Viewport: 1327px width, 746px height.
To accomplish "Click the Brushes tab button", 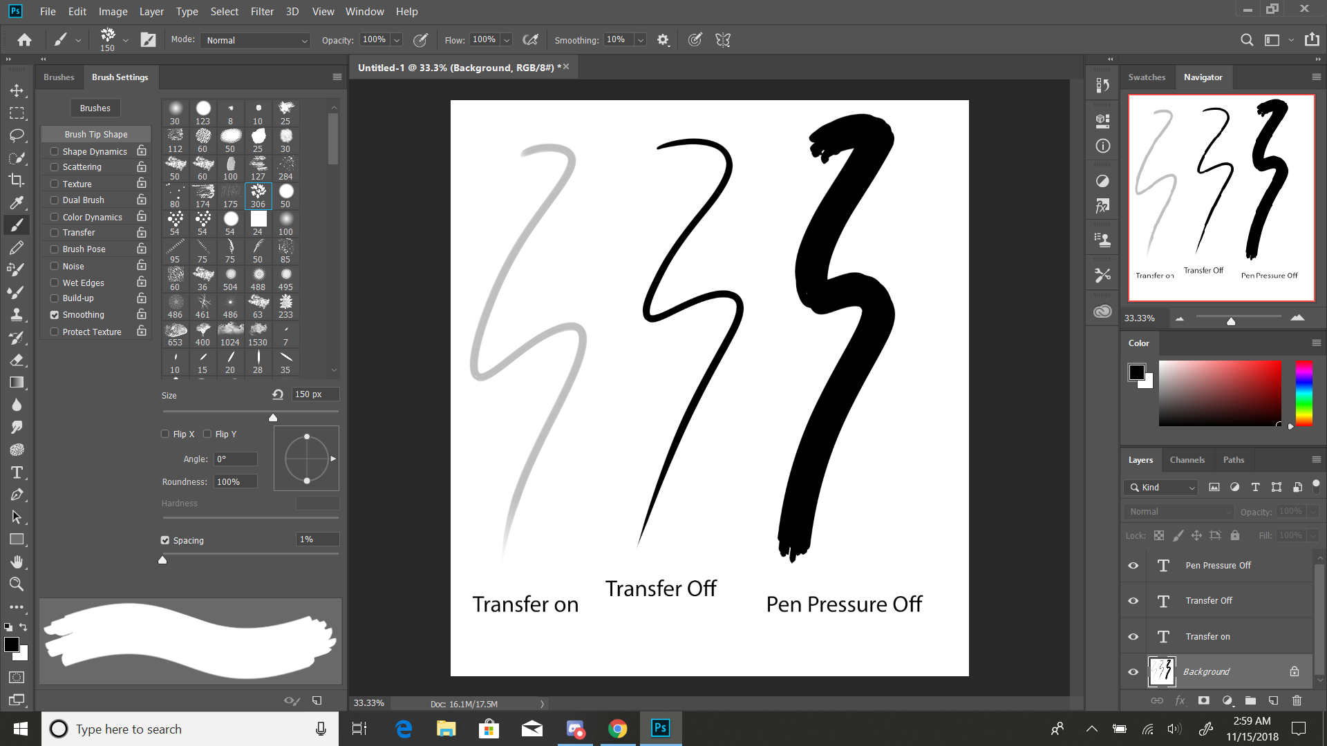I will [x=58, y=77].
